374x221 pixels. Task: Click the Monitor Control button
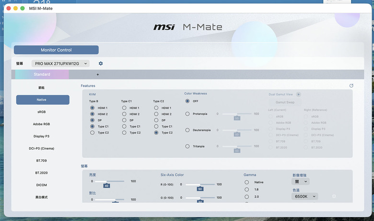point(56,50)
